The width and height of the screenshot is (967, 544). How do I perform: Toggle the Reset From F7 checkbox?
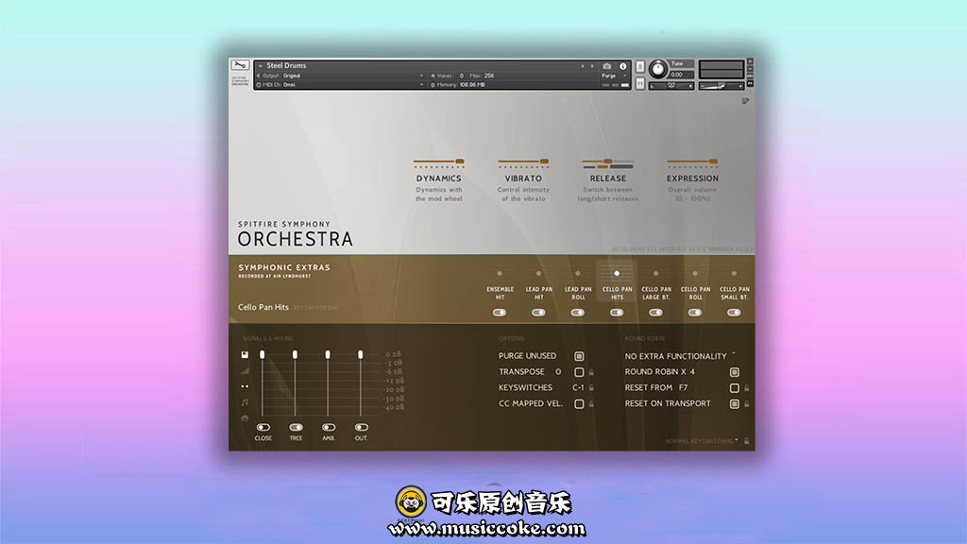[x=735, y=388]
